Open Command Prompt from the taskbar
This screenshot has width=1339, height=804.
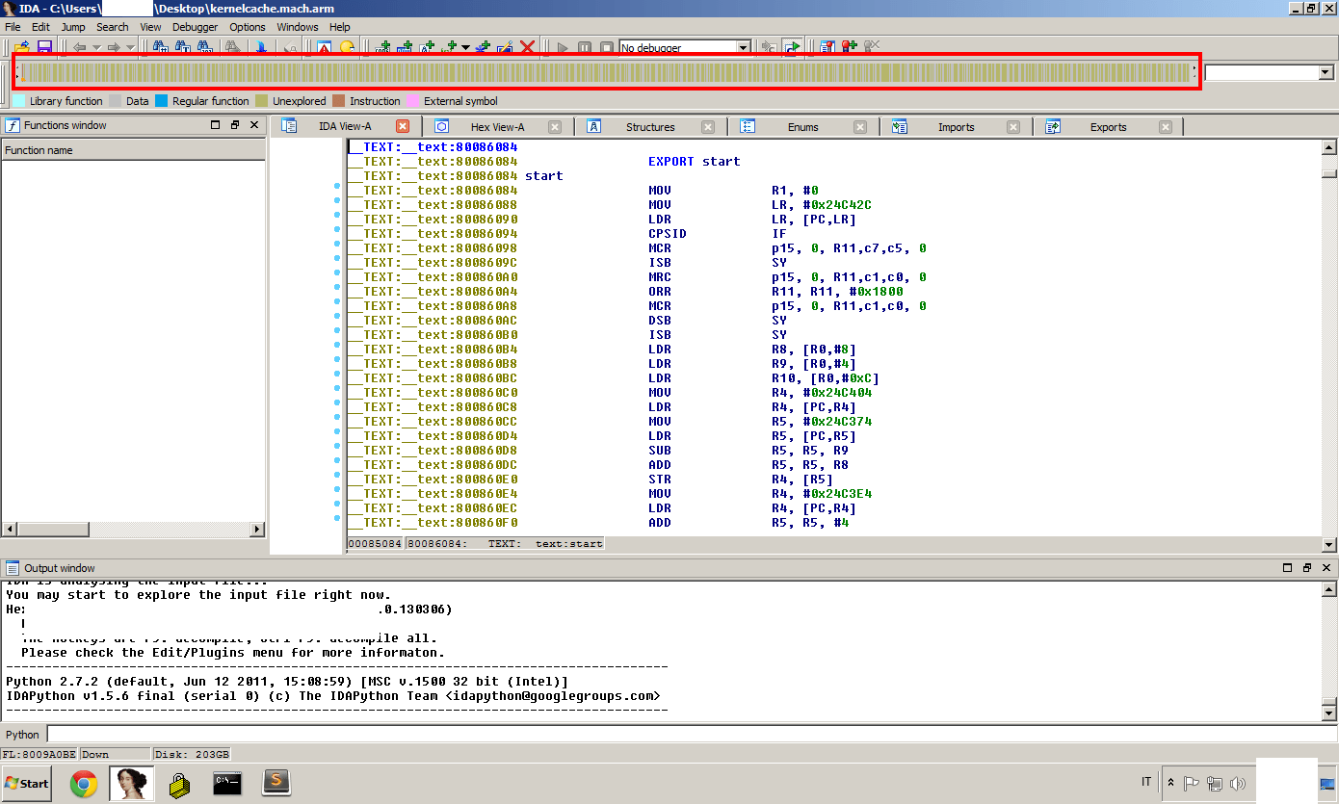tap(227, 784)
